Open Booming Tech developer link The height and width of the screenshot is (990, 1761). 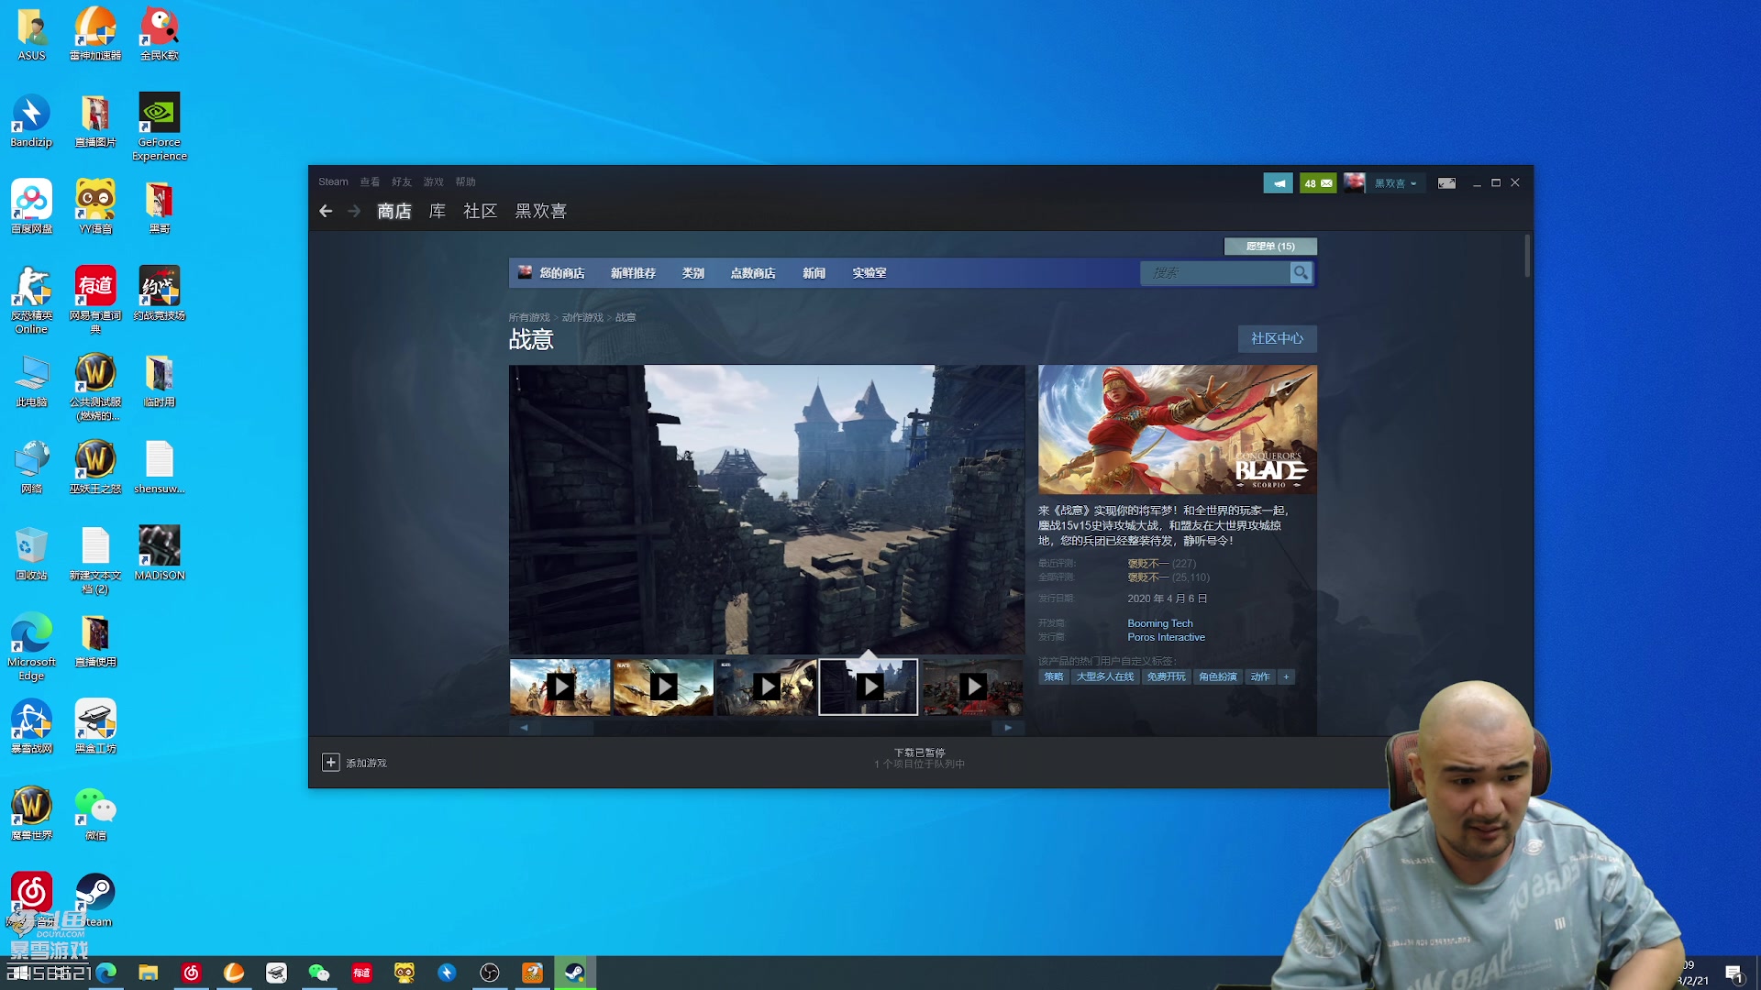click(1160, 623)
